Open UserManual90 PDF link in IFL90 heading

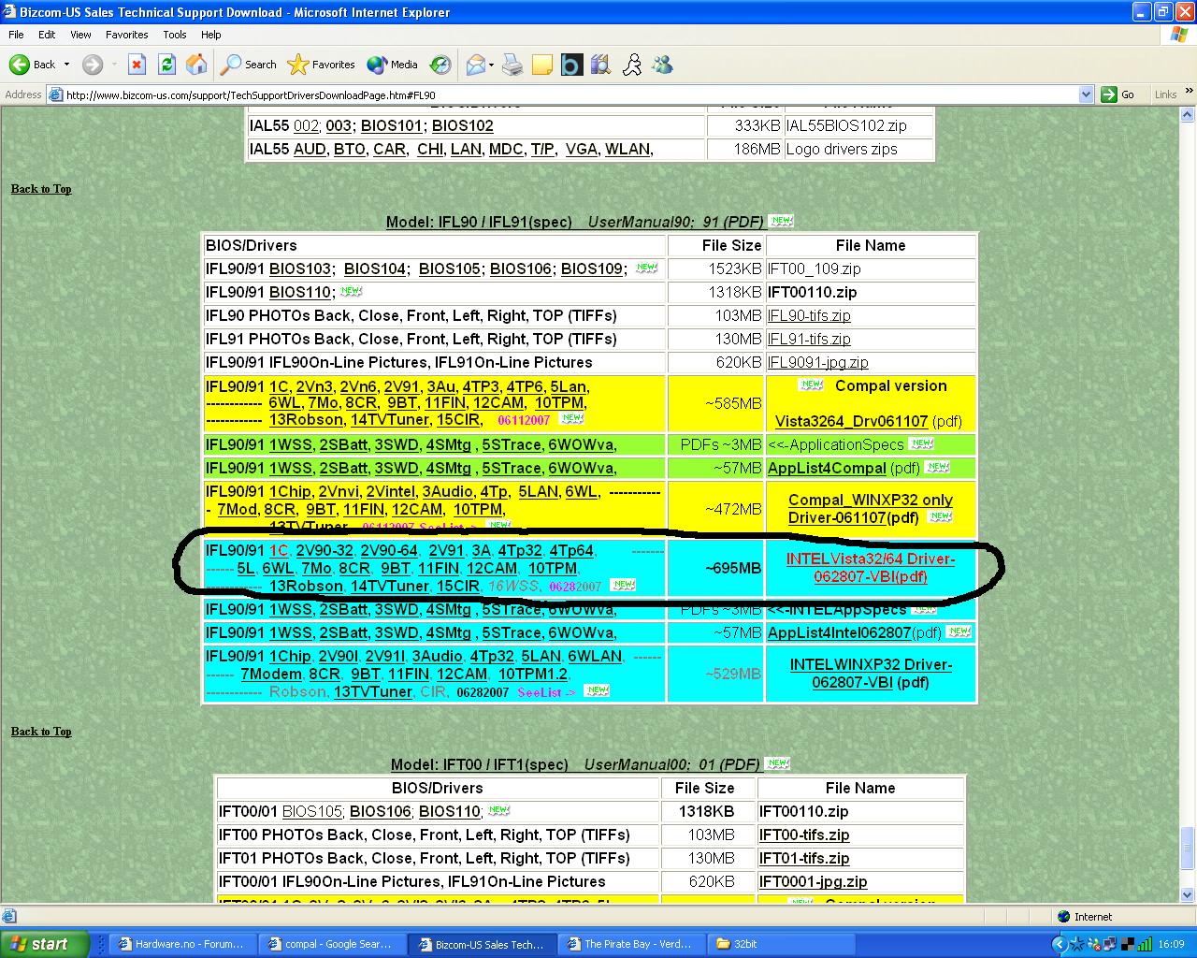tap(639, 222)
